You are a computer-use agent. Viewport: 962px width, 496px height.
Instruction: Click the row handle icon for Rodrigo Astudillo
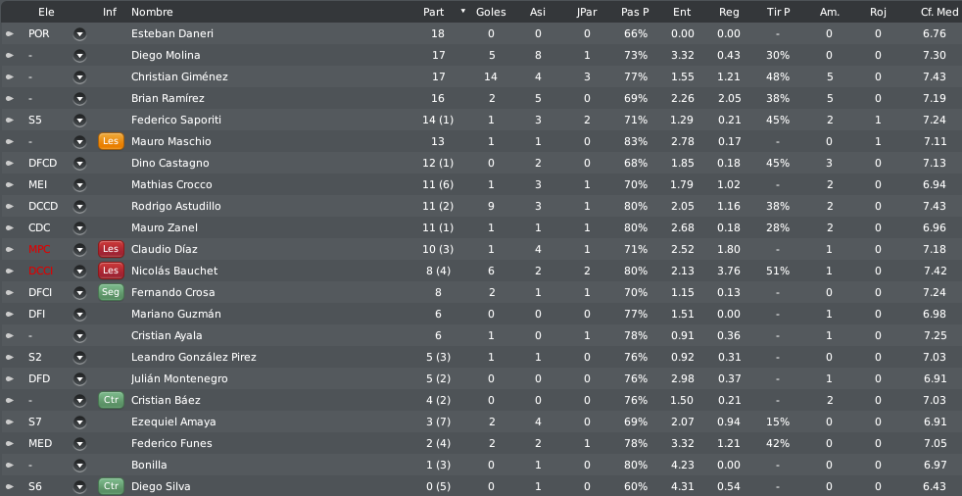[x=10, y=206]
